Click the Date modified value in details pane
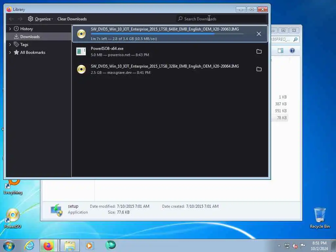Screen dimensions: 336x252 [133, 206]
